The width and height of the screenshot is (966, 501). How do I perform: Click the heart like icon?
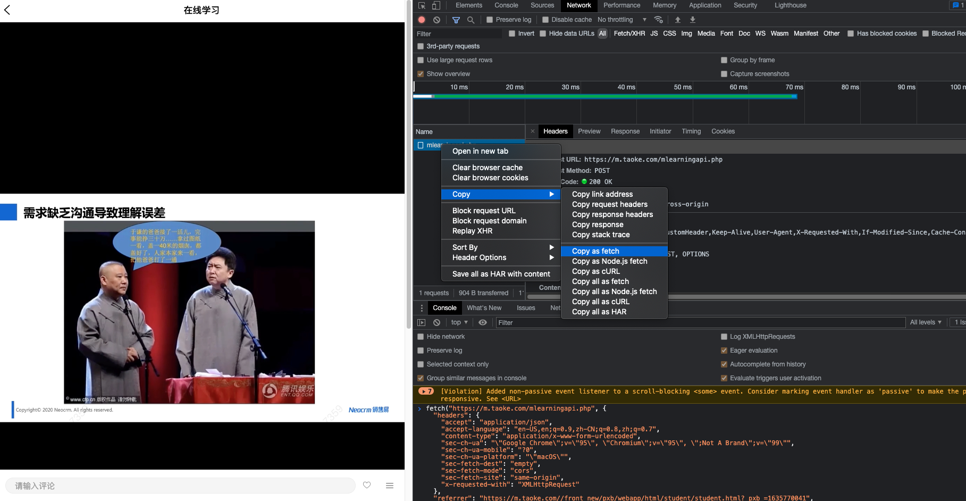coord(367,485)
